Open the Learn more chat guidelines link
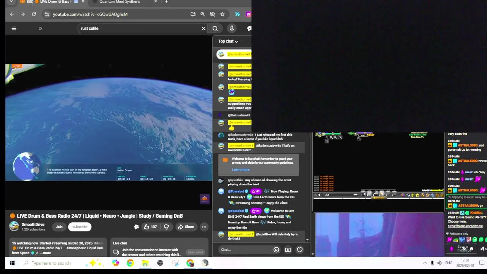The width and height of the screenshot is (487, 274). tap(240, 170)
